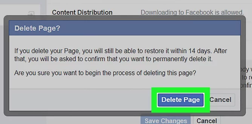The height and width of the screenshot is (124, 252).
Task: Click Cancel in the Delete Page dialog
Action: (x=220, y=100)
